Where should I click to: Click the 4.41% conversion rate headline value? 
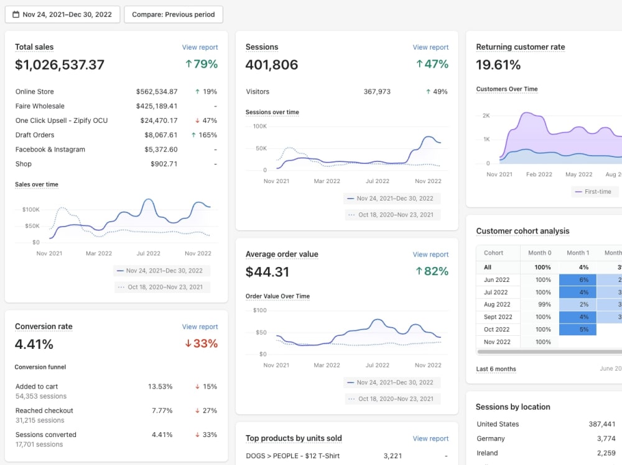pos(34,344)
